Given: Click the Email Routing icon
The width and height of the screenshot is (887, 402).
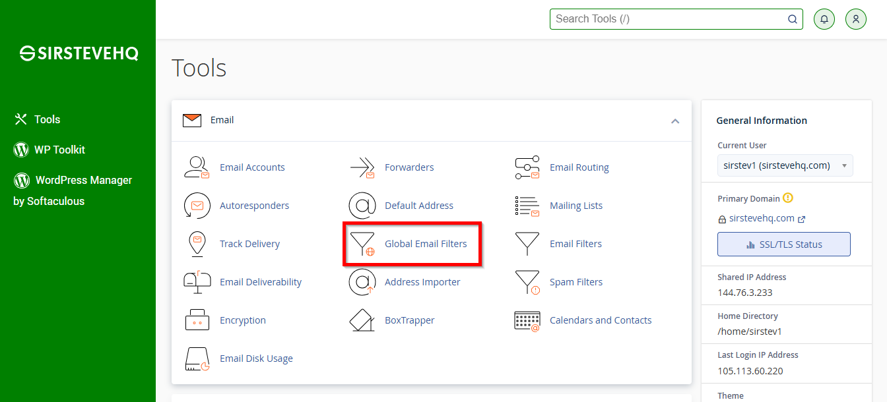Looking at the screenshot, I should click(527, 167).
